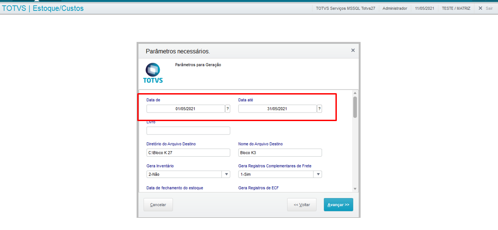Click the << Voltar button
The image size is (498, 230).
point(302,205)
